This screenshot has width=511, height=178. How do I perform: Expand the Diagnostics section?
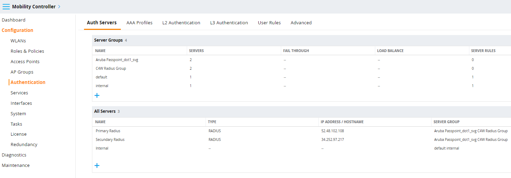point(14,155)
